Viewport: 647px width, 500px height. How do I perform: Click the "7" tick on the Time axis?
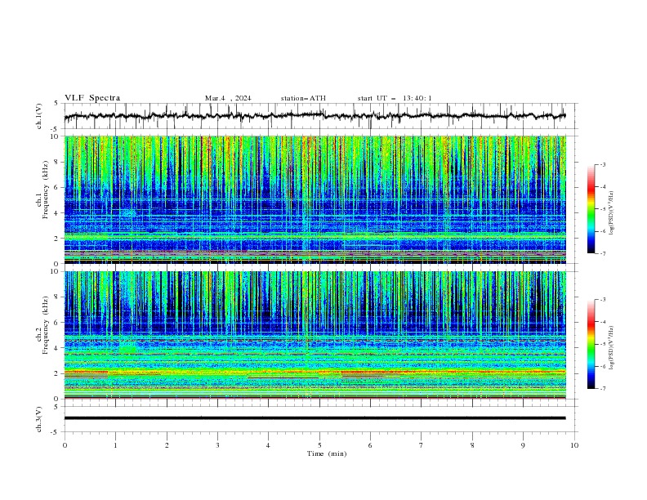pos(422,445)
